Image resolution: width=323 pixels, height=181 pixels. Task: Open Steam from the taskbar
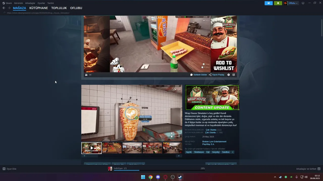coord(180,177)
